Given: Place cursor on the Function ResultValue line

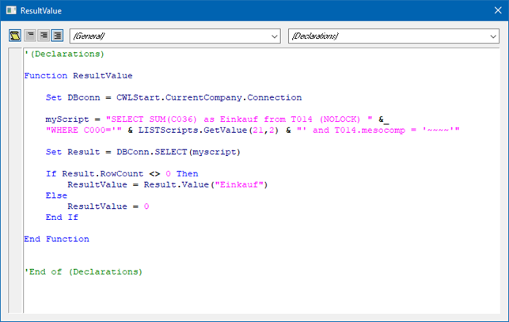Looking at the screenshot, I should (78, 76).
